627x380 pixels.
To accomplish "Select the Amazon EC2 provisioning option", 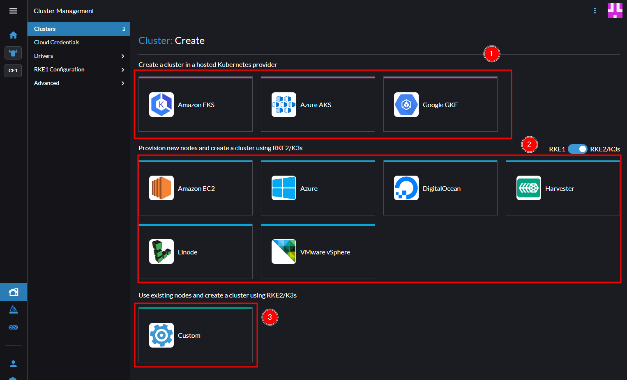I will 161,188.
